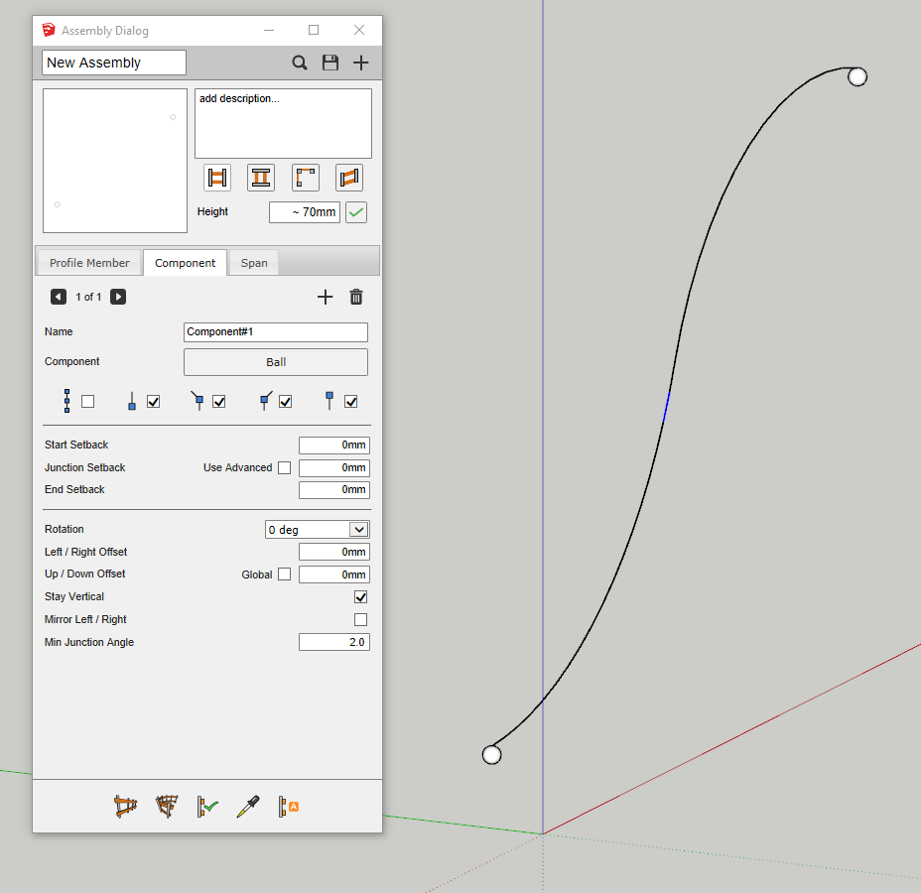
Task: Add a new assembly with the top plus icon
Action: point(360,63)
